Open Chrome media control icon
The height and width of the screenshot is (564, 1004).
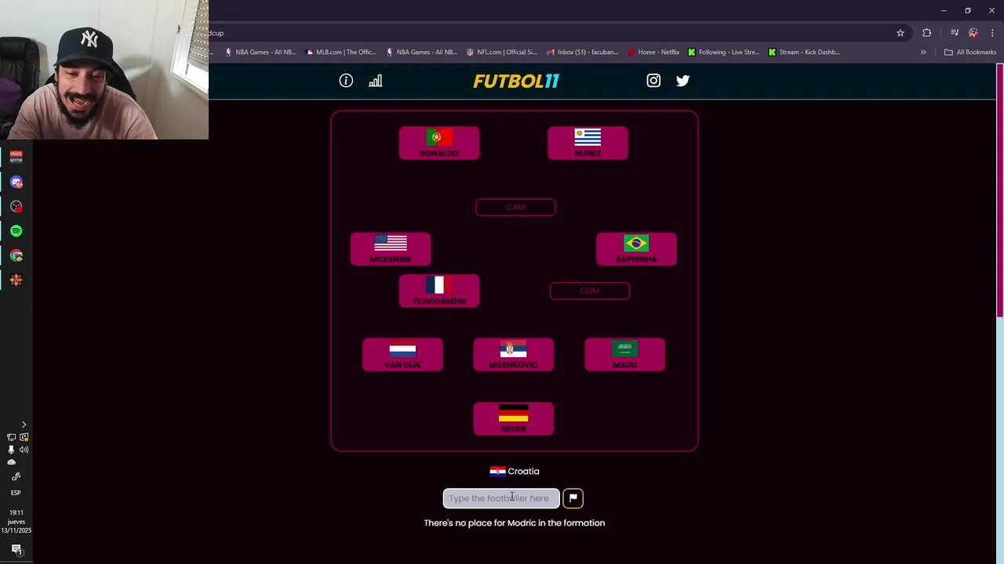[x=955, y=33]
